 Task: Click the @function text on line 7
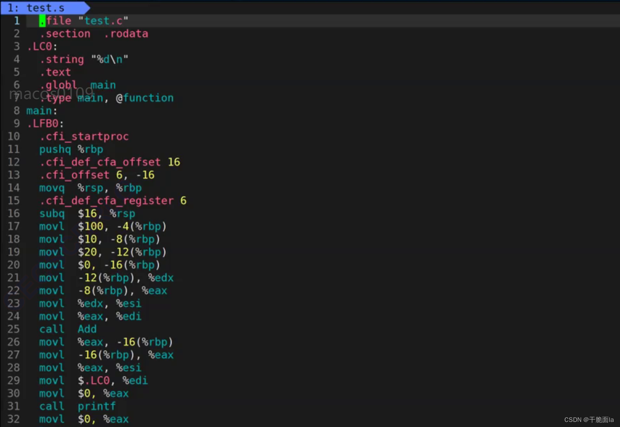(x=145, y=98)
